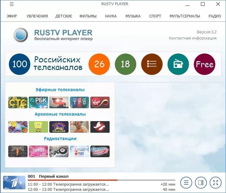Go to the ФИЛЬМЫ tab
The image size is (226, 193).
88,16
